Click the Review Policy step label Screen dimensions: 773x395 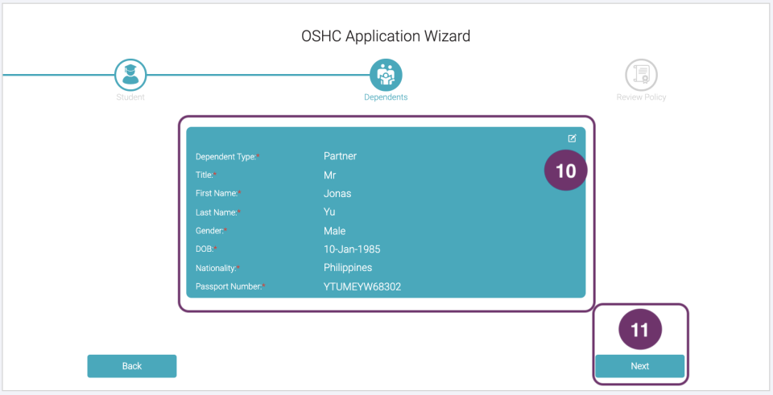[x=641, y=97]
